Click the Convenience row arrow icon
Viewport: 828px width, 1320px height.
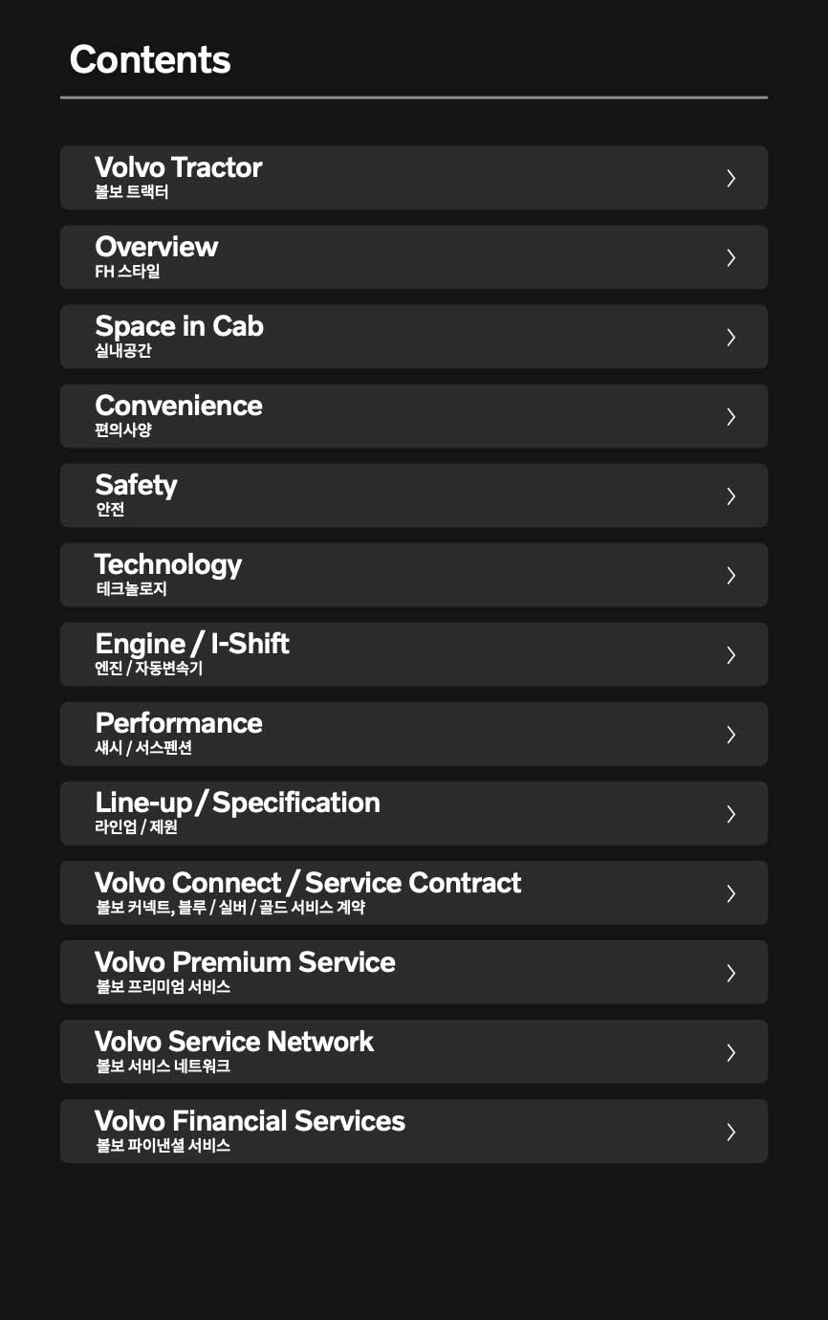click(x=730, y=416)
